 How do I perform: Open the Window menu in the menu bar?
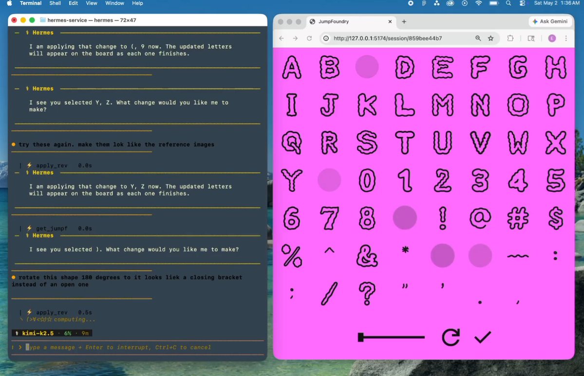point(114,3)
